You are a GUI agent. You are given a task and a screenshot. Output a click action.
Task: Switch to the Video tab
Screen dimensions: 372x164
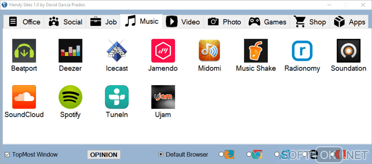coord(183,22)
